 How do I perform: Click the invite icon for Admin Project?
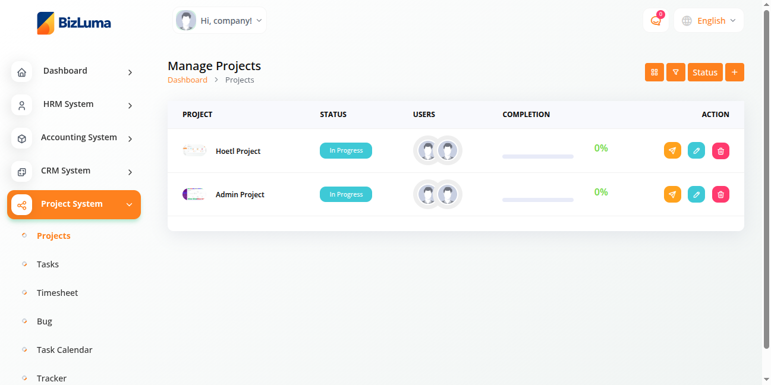672,194
